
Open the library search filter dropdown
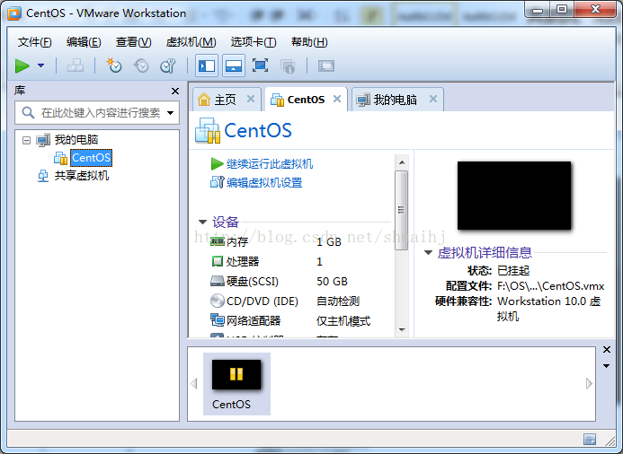(171, 113)
